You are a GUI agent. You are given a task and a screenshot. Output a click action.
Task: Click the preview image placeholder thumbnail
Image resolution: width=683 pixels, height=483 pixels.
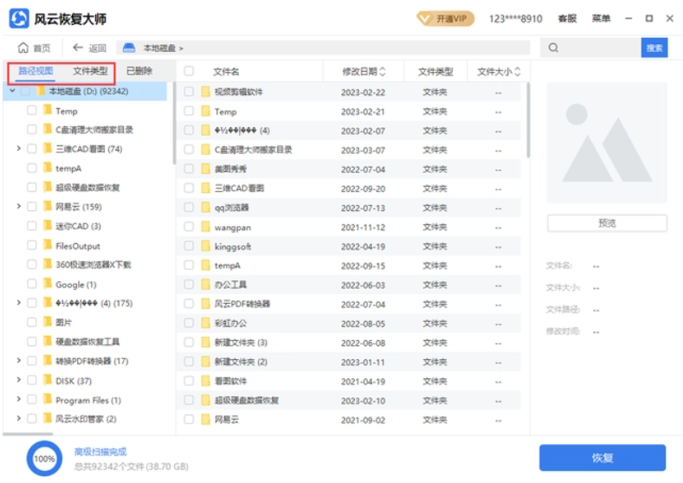pyautogui.click(x=606, y=143)
